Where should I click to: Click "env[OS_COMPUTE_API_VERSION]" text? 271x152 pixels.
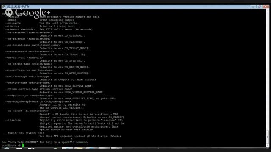click(61, 108)
